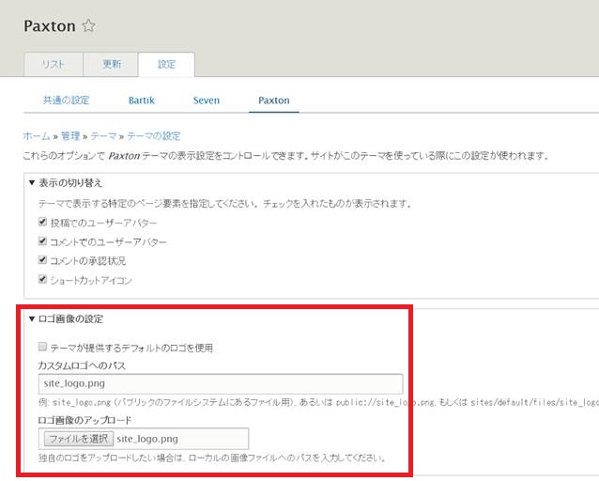Focus the カスタムロゴへのパス input field

(x=221, y=384)
